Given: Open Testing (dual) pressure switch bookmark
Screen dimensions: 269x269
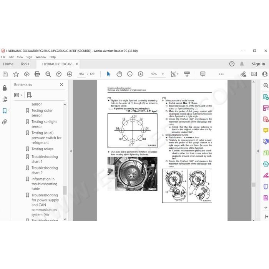Looking at the screenshot, I should (x=46, y=138).
